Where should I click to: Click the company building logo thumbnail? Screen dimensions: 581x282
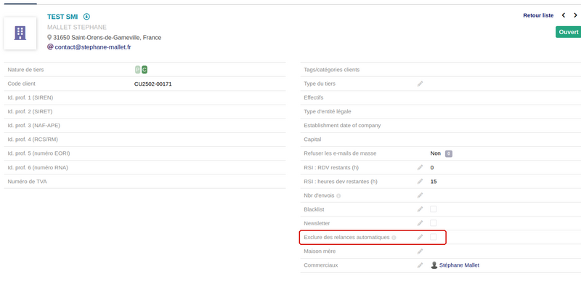tap(20, 33)
